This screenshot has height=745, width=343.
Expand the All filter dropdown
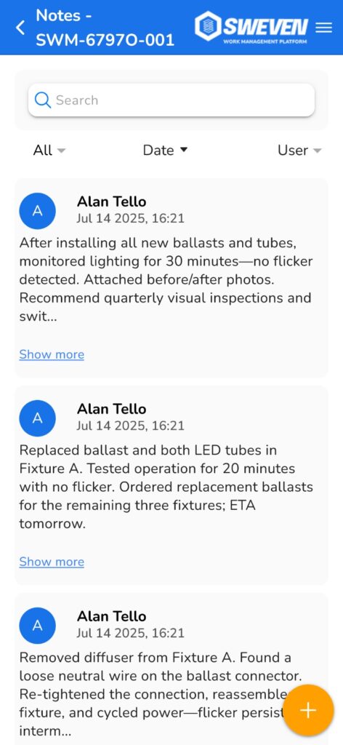point(49,150)
